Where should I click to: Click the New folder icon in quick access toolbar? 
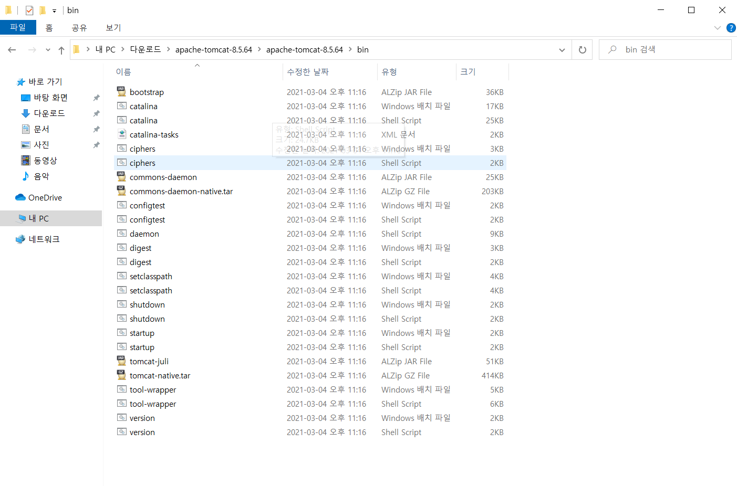coord(43,10)
